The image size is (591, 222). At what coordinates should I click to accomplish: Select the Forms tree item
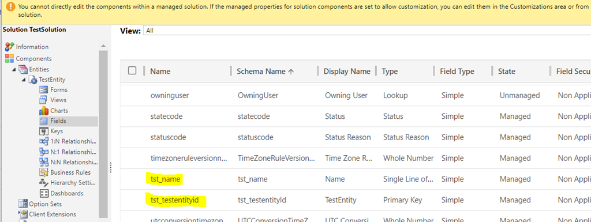tap(59, 90)
